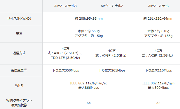Screen dimensions: 180x109
Task: Select the TDD-LTE (3.5GHz) text
Action: 65,58
